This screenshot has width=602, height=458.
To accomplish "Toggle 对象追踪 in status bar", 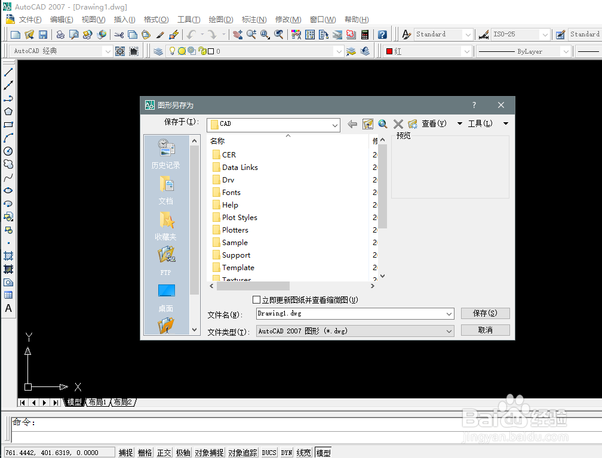I will (242, 453).
